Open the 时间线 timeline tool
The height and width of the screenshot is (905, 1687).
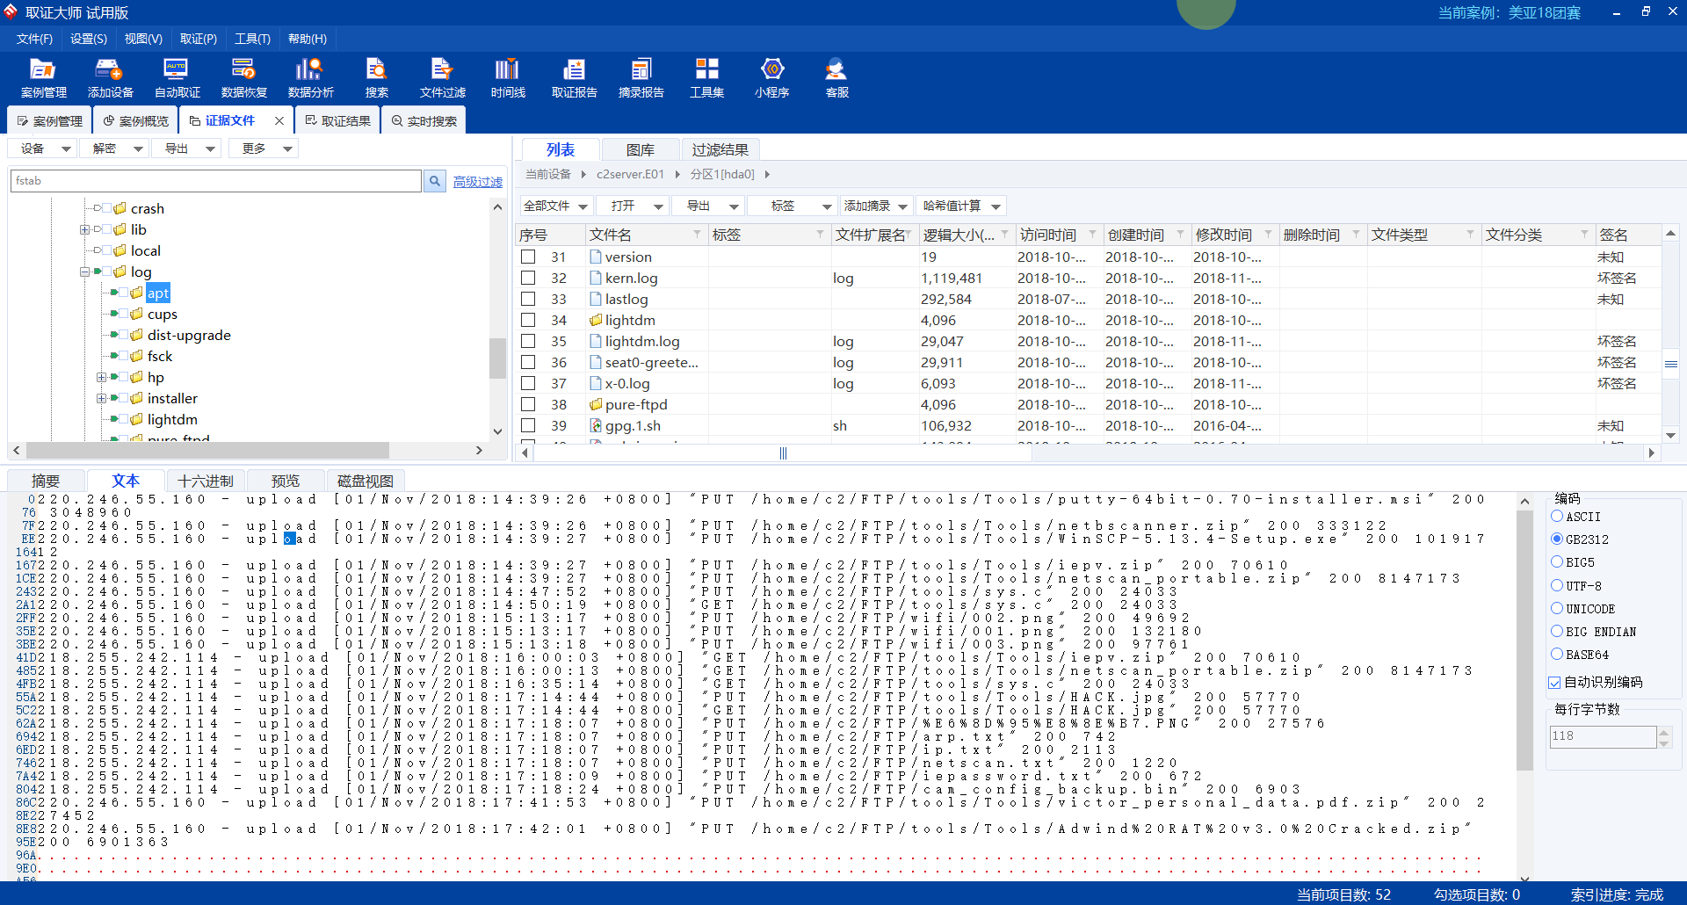(x=508, y=78)
